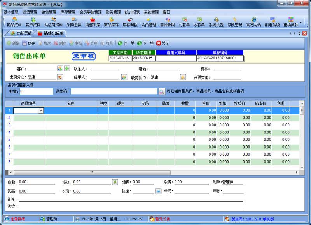Click 自定义单号 input field
This screenshot has width=311, height=225.
click(176, 58)
